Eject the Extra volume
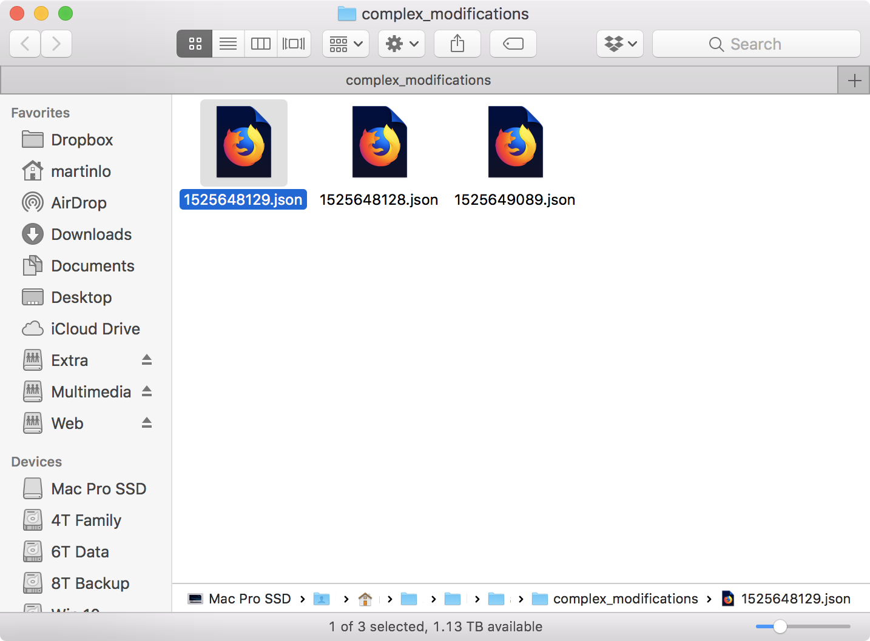 147,360
